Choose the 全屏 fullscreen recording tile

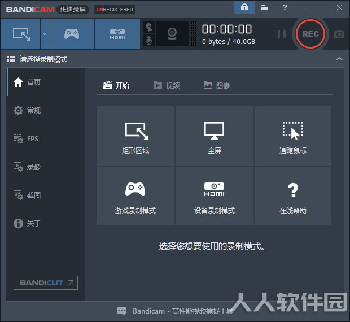click(x=215, y=136)
